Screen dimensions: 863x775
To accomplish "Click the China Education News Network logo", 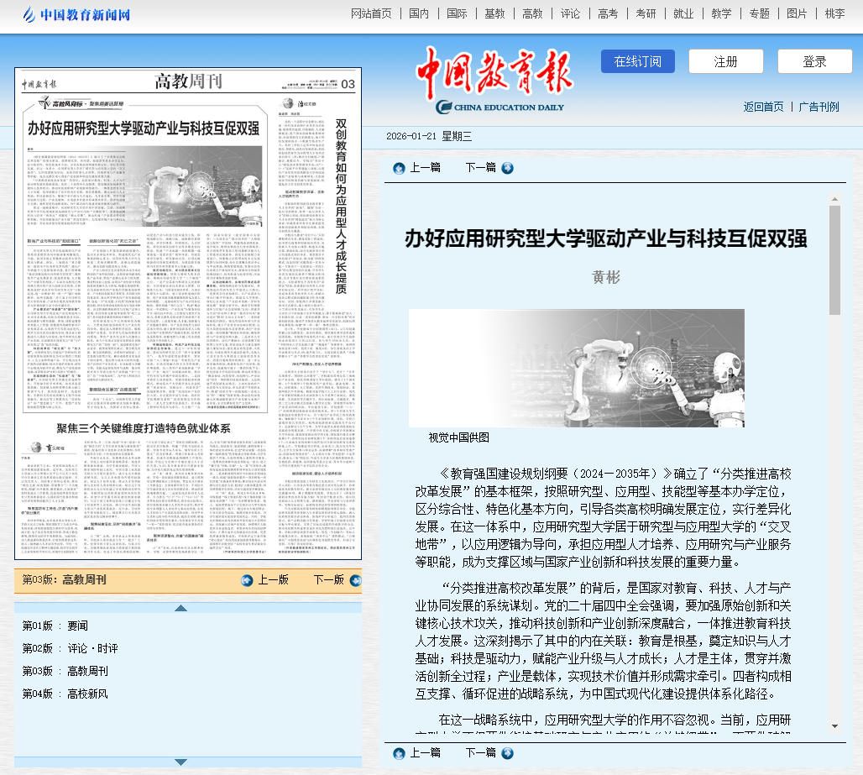I will (76, 14).
